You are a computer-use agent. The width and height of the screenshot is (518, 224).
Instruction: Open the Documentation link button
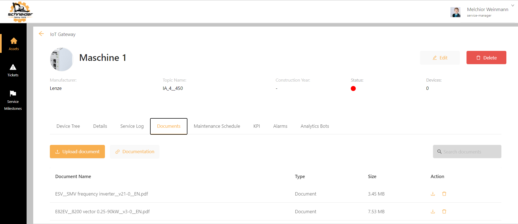point(135,152)
